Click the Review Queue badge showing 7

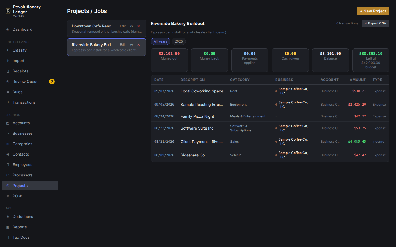pos(52,82)
